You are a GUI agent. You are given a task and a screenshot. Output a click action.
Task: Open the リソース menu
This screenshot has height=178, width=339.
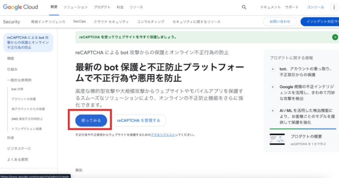136,7
